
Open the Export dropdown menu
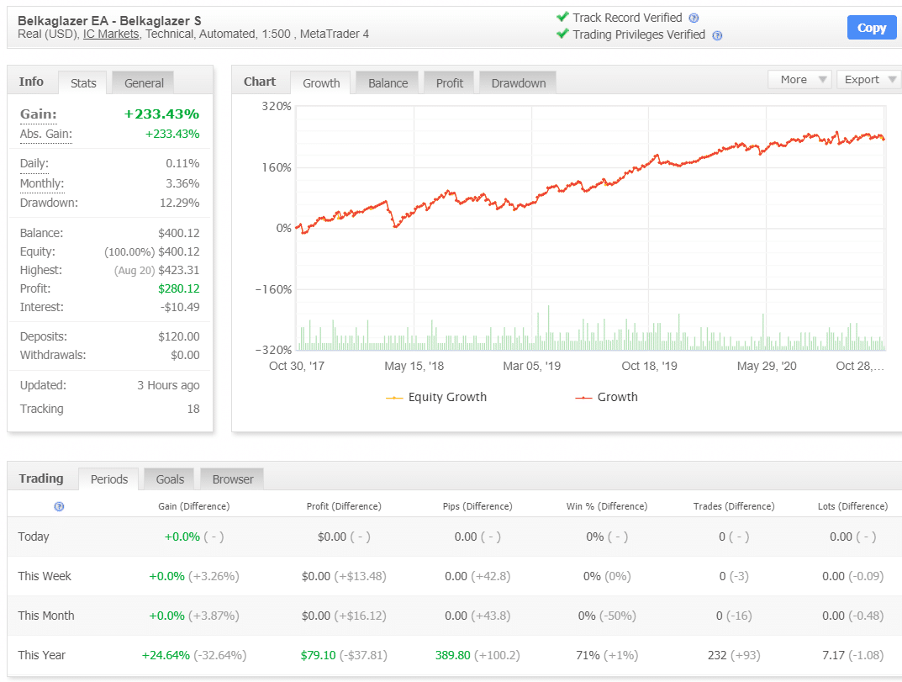(x=868, y=80)
